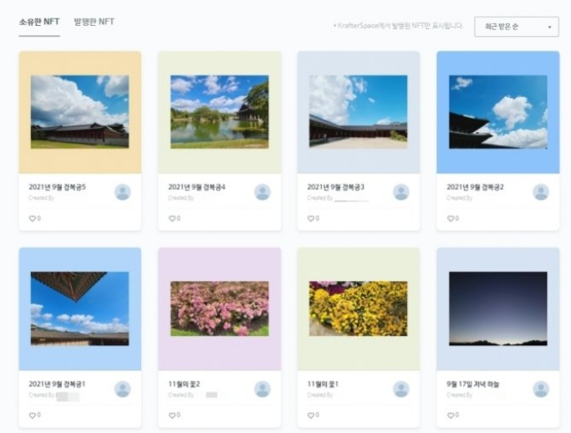The height and width of the screenshot is (433, 571).
Task: Open pond pavilion photo thumbnail
Action: click(x=220, y=112)
